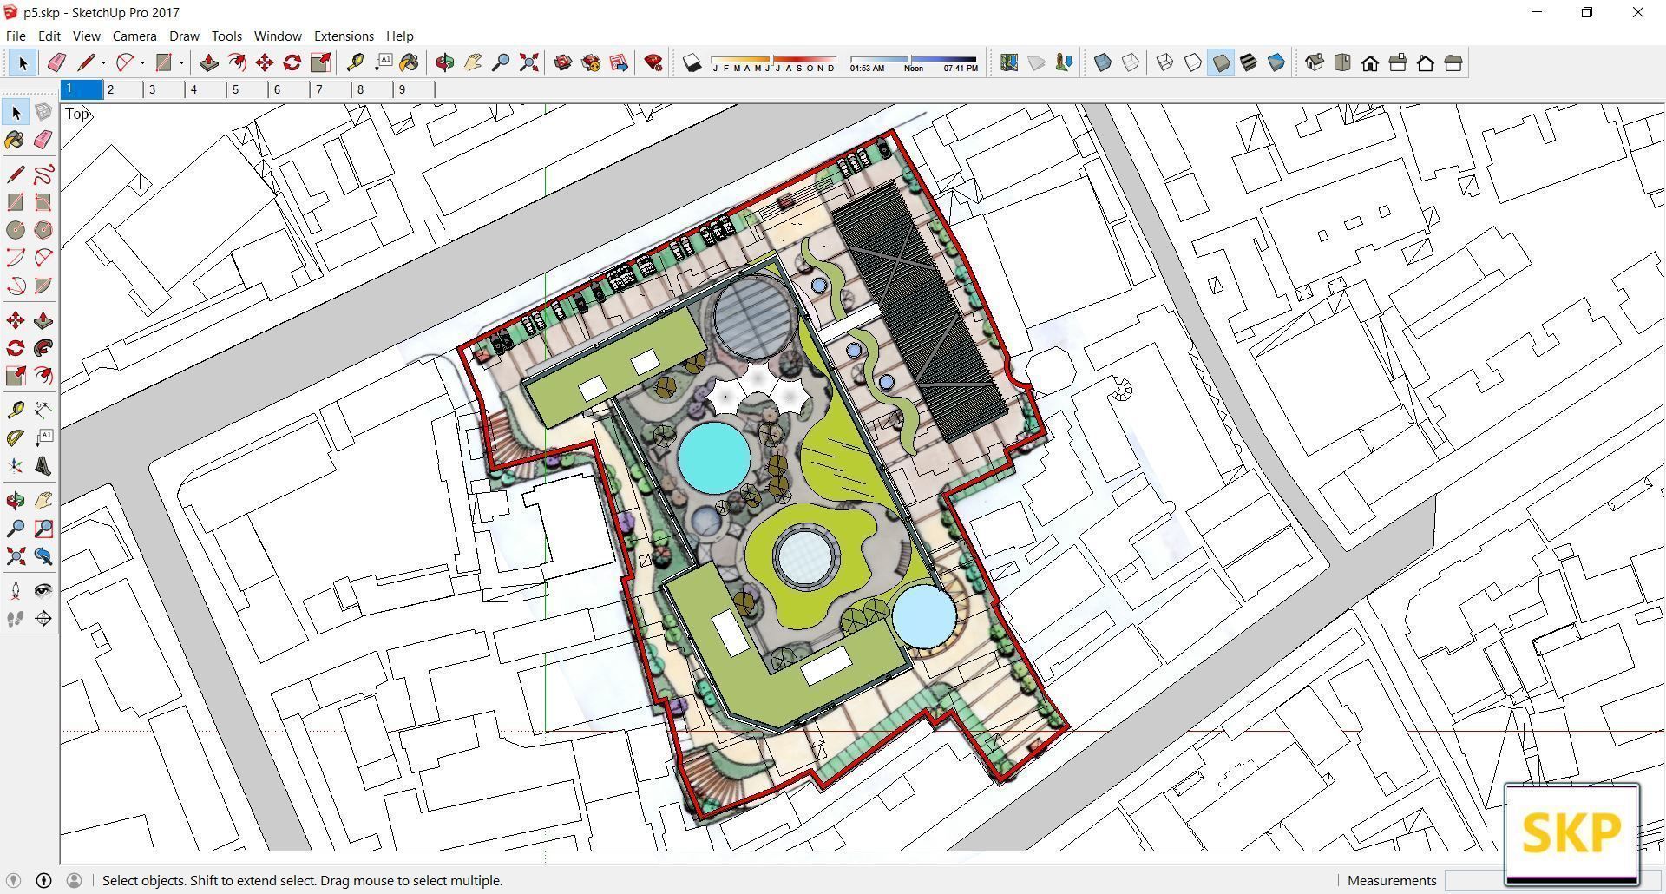Toggle X-ray face style

click(1102, 62)
